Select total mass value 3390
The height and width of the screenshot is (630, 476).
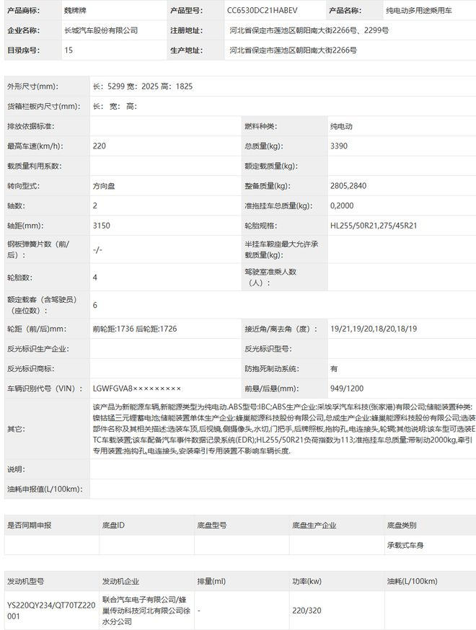point(338,146)
